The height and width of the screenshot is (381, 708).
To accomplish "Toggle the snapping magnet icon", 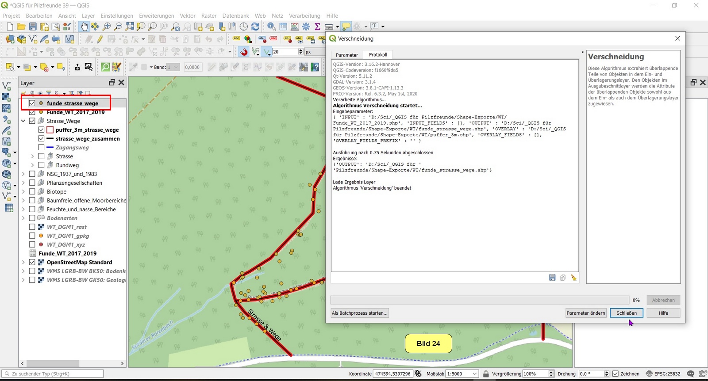I will point(244,52).
